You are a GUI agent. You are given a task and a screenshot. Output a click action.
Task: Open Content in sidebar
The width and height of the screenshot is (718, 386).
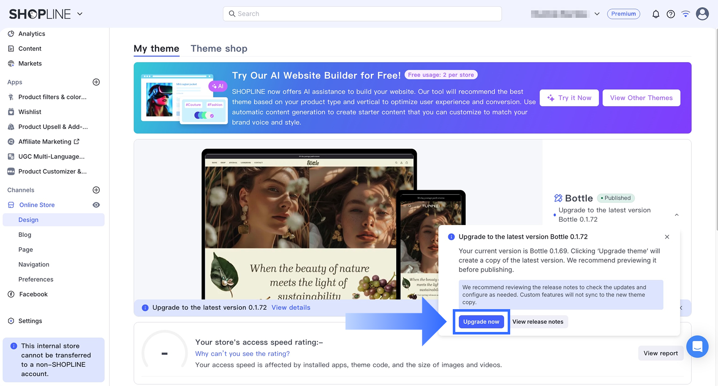(x=30, y=49)
